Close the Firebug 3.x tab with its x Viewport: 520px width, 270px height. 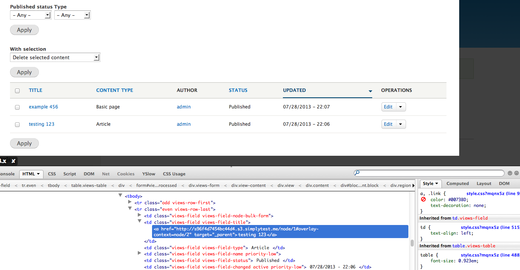(x=13, y=162)
